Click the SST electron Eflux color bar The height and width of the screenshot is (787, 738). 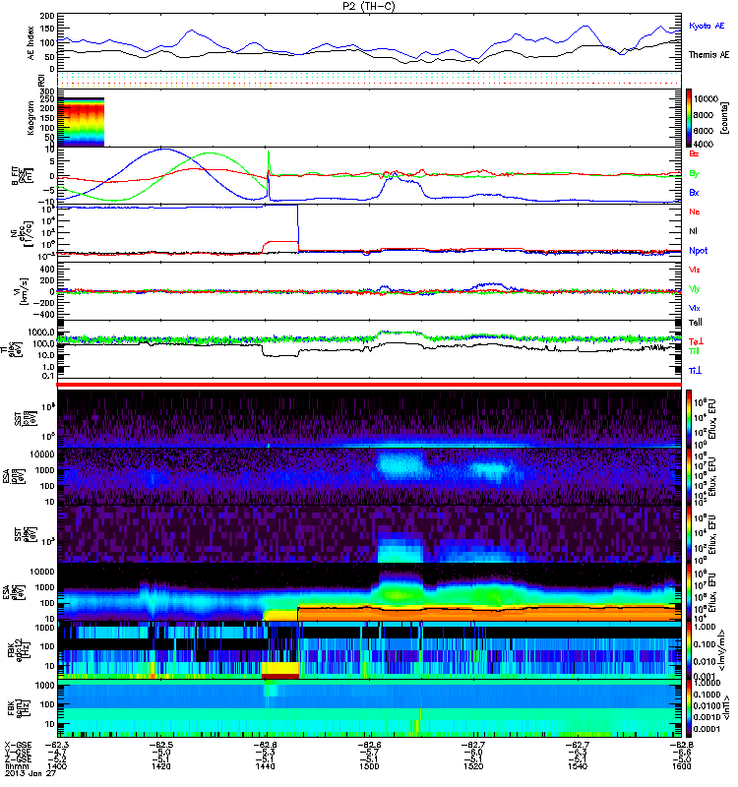(689, 535)
